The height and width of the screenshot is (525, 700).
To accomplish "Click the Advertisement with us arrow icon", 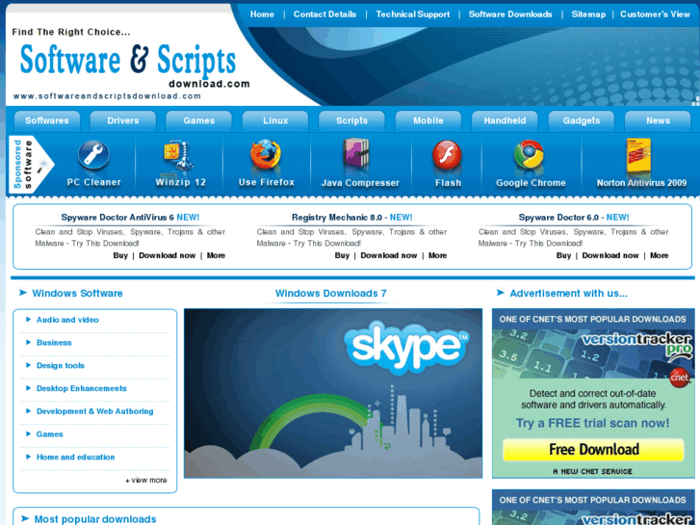I will pyautogui.click(x=501, y=293).
